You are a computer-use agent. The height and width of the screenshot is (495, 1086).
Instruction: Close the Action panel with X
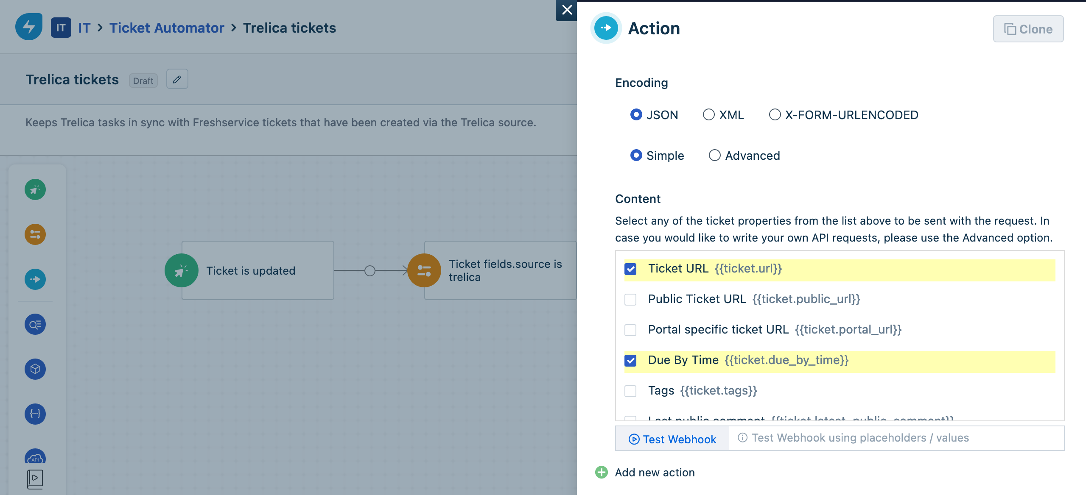(567, 10)
